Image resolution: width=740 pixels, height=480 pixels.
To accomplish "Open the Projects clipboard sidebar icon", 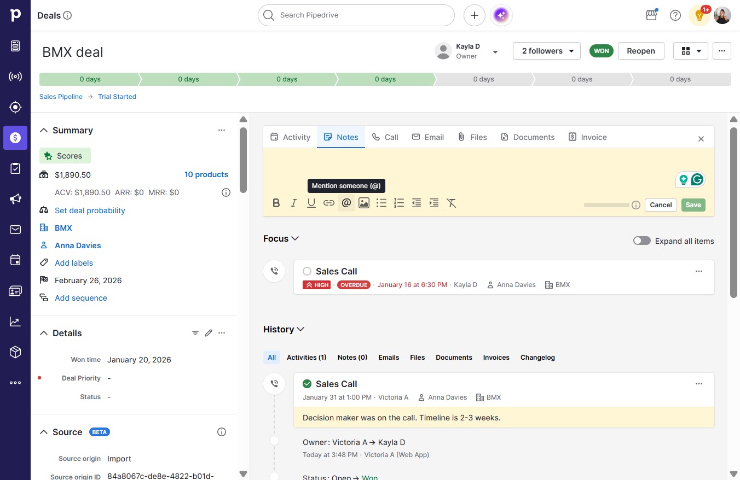I will pyautogui.click(x=15, y=168).
